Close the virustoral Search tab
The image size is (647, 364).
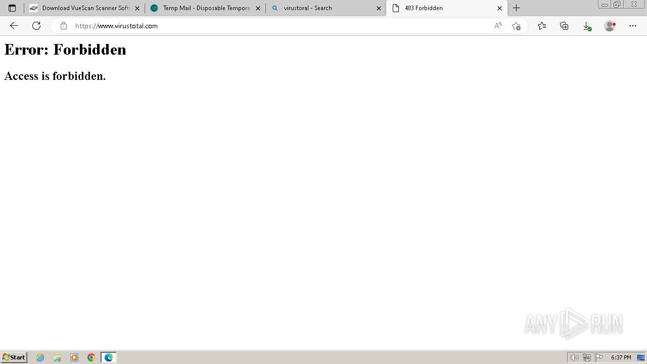[x=379, y=8]
